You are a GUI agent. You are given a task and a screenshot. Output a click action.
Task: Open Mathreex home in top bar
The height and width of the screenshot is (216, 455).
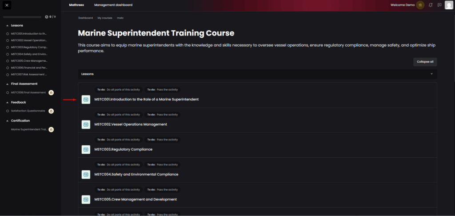(x=76, y=5)
